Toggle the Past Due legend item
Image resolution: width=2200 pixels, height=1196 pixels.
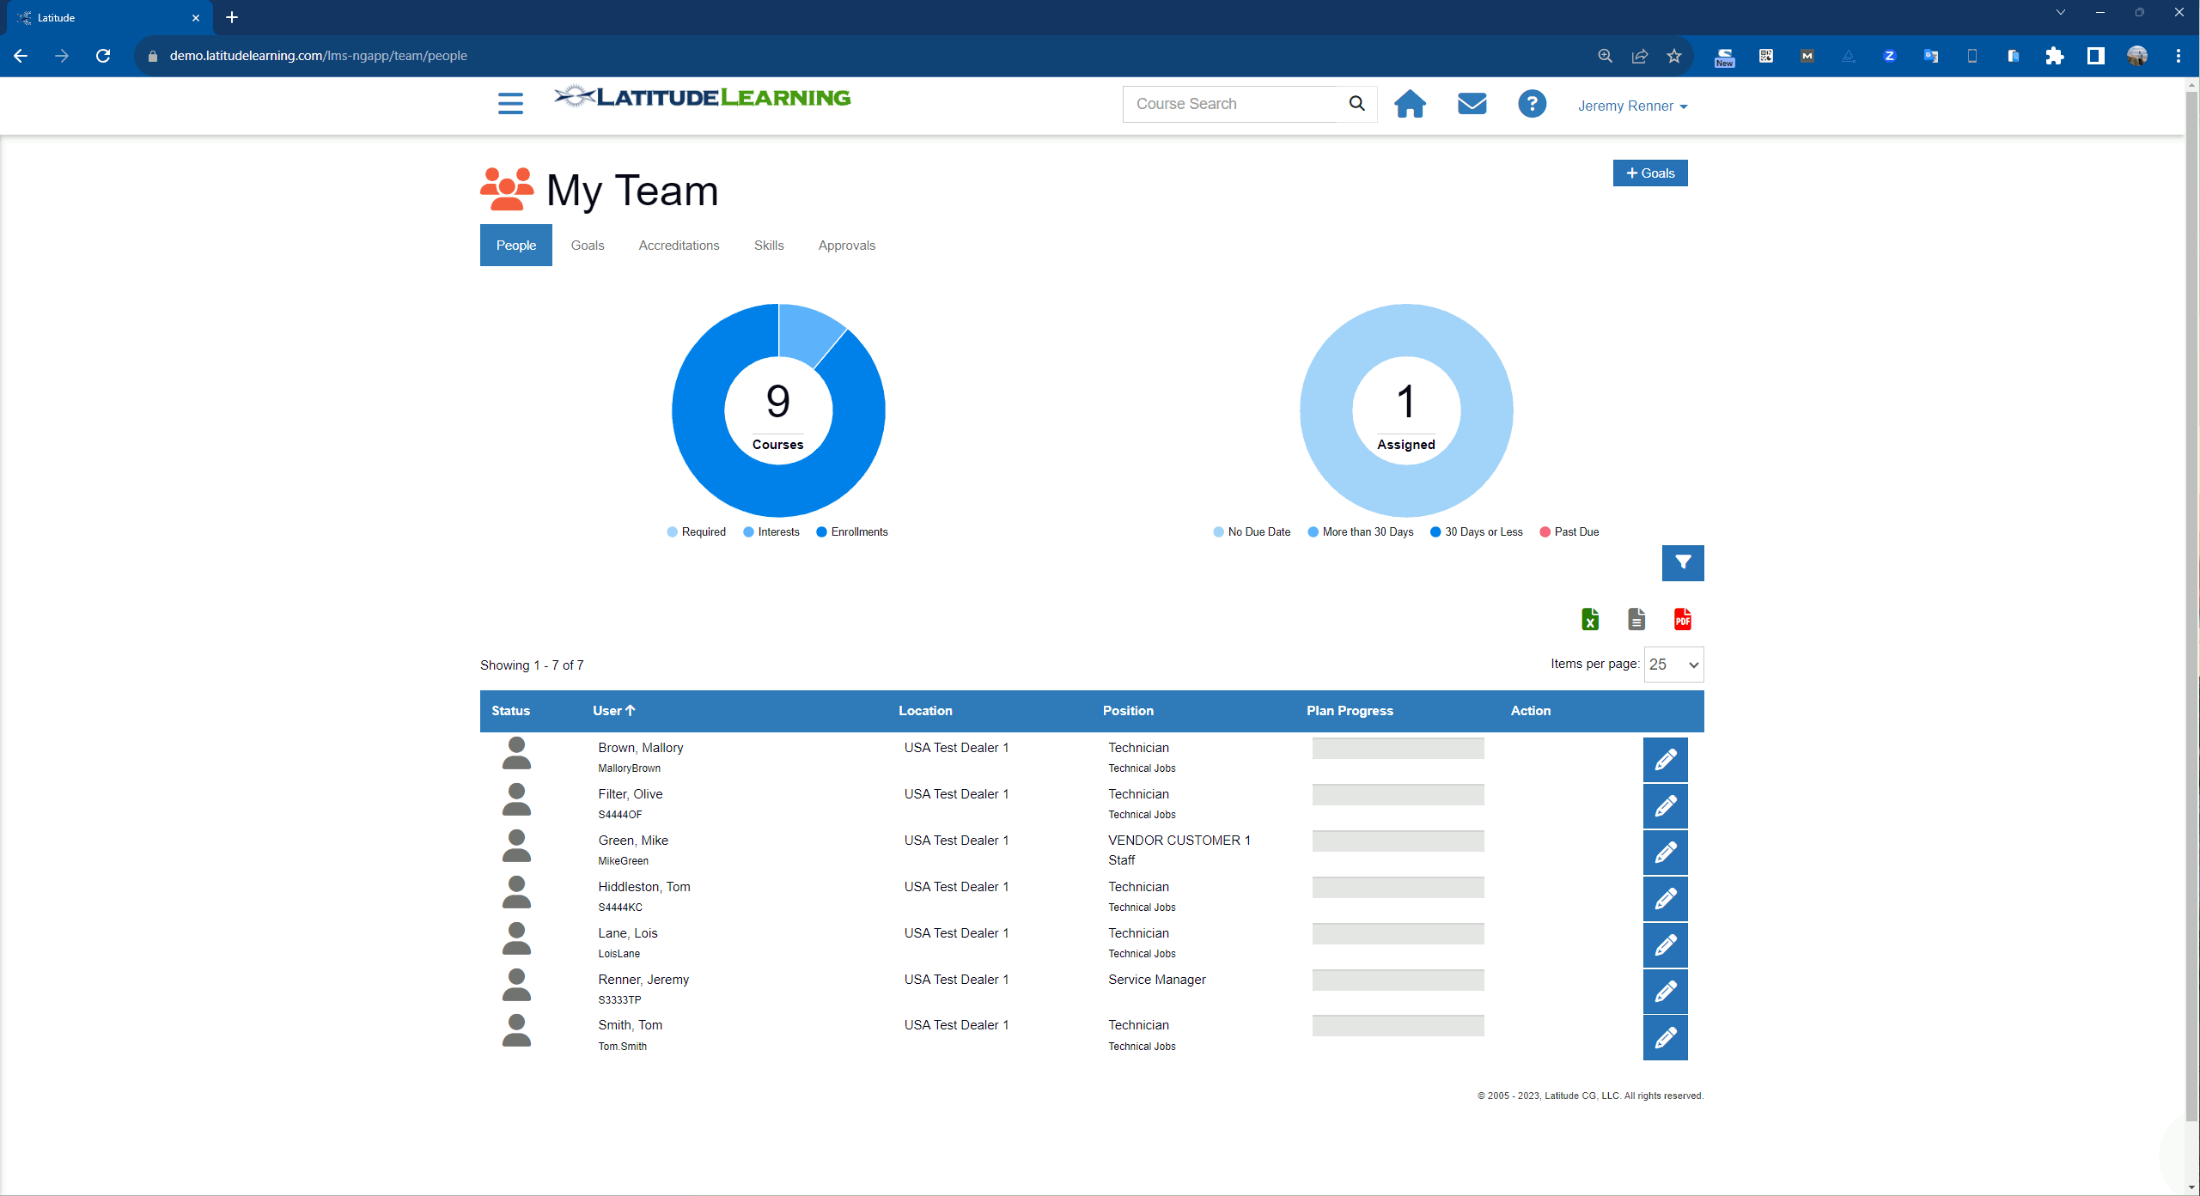1569,531
